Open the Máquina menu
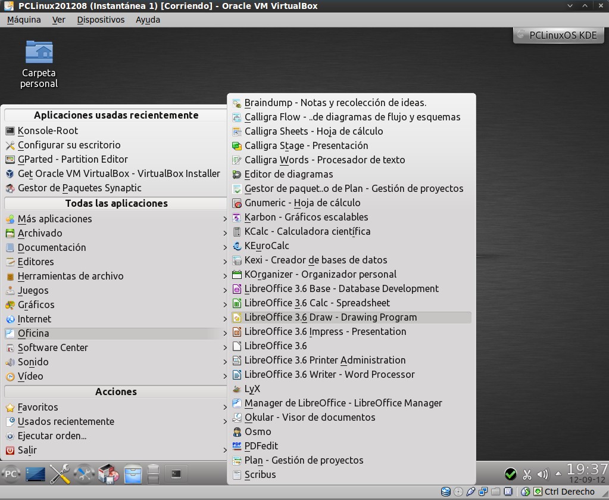This screenshot has height=500, width=609. (x=24, y=20)
